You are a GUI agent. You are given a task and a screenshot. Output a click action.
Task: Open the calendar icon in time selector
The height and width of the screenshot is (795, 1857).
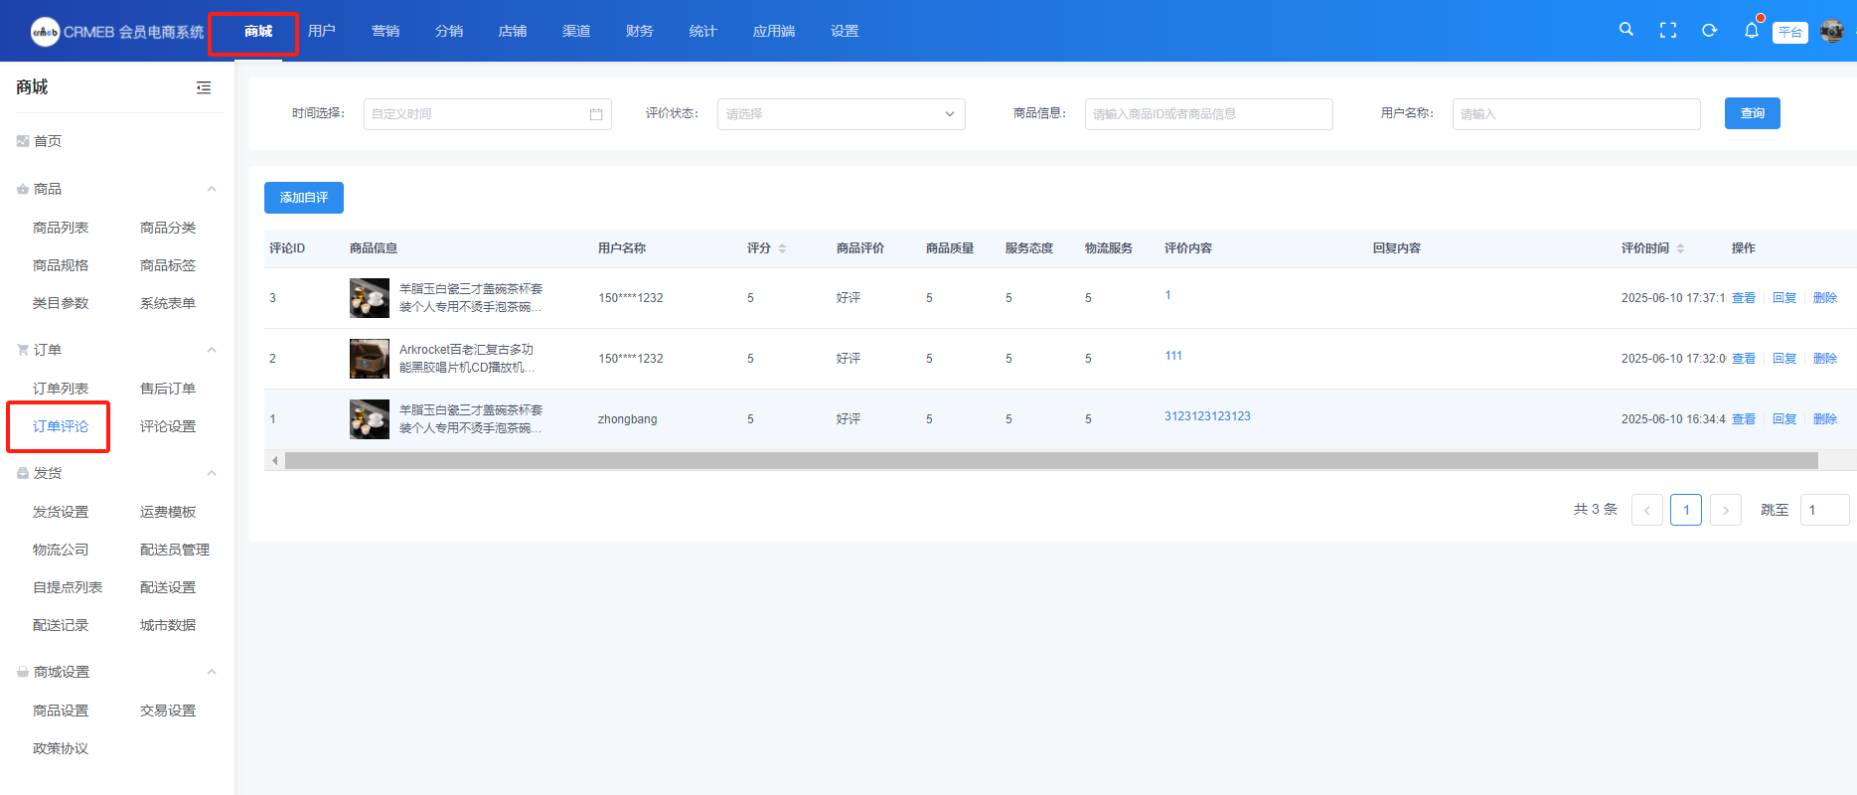coord(596,114)
